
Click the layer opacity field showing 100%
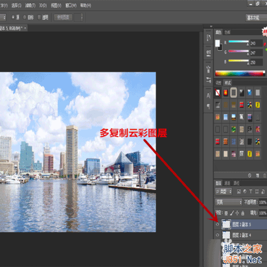point(263,202)
